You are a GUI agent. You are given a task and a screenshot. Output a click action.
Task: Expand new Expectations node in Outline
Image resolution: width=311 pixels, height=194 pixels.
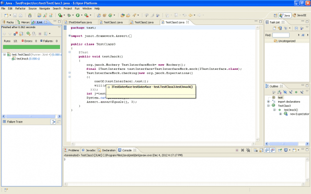coord(280,114)
